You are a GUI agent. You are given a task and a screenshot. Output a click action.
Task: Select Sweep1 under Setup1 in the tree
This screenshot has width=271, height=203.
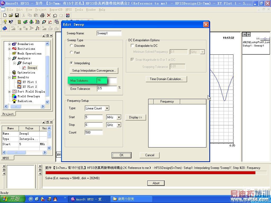click(32, 68)
